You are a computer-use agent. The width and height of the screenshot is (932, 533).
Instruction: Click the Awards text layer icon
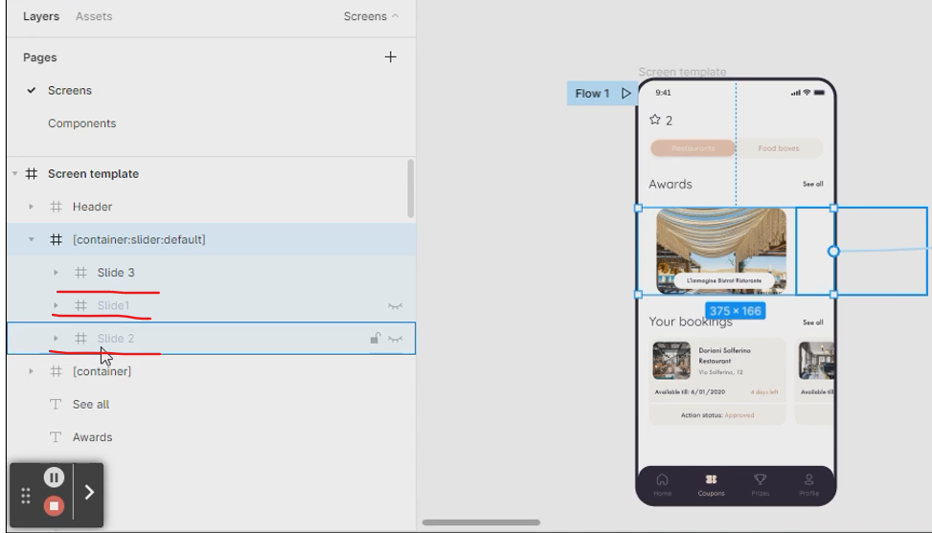pos(56,437)
